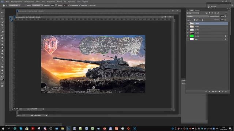The width and height of the screenshot is (234, 131).
Task: Lock layer position with move lock icon
Action: (200, 20)
